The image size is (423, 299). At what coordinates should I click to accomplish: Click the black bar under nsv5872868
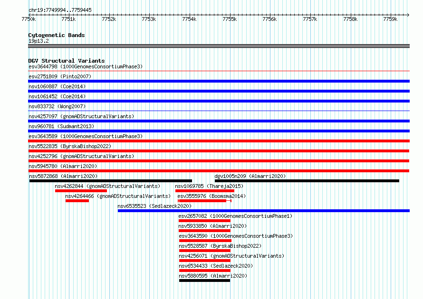pyautogui.click(x=111, y=181)
